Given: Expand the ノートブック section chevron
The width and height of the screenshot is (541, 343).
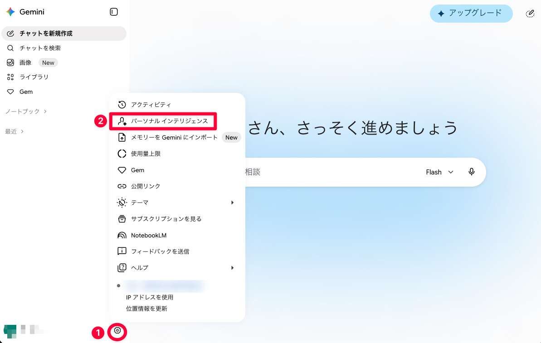Looking at the screenshot, I should click(45, 111).
